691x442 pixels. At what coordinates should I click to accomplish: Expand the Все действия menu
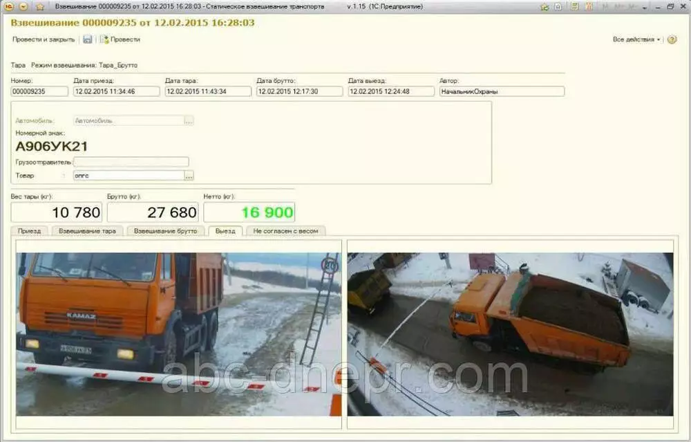pos(636,39)
